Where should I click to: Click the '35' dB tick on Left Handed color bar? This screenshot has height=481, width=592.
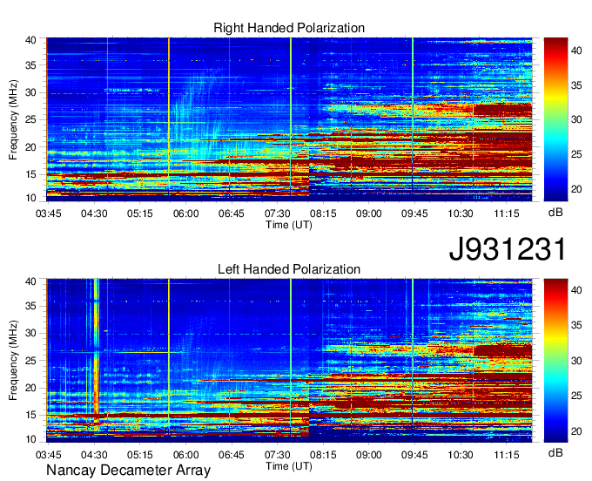pos(576,325)
